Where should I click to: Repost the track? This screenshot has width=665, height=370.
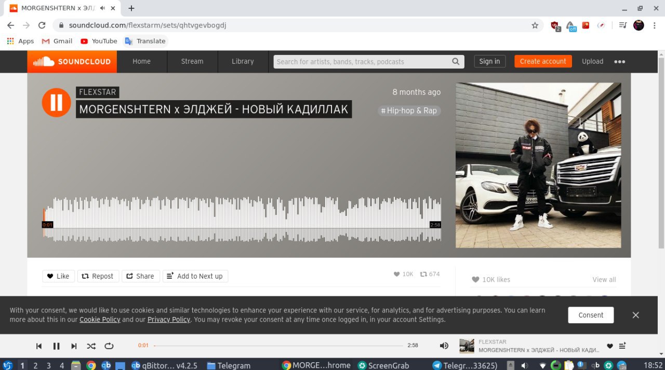[97, 276]
